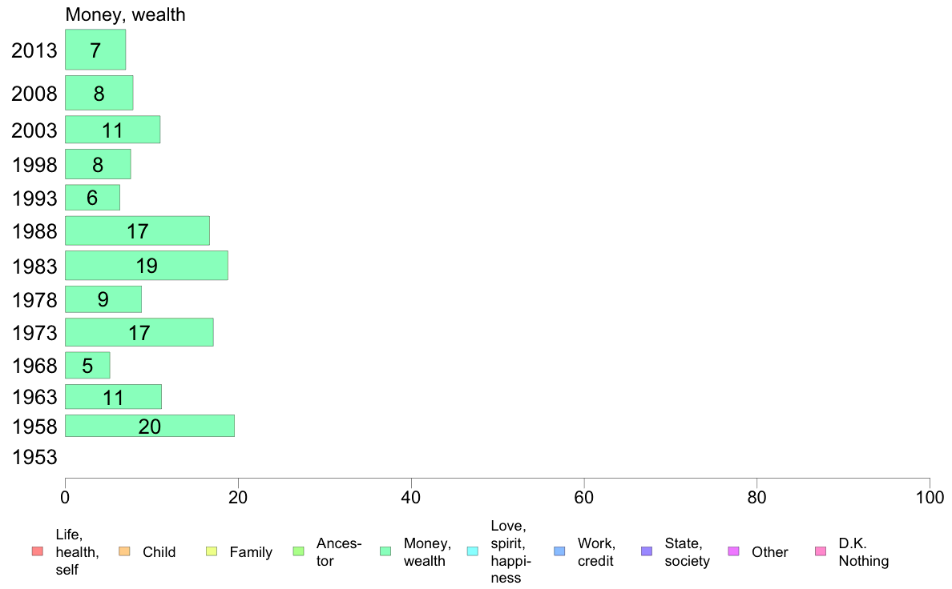
Task: Click the blue Work, credit legend swatch
Action: 560,551
